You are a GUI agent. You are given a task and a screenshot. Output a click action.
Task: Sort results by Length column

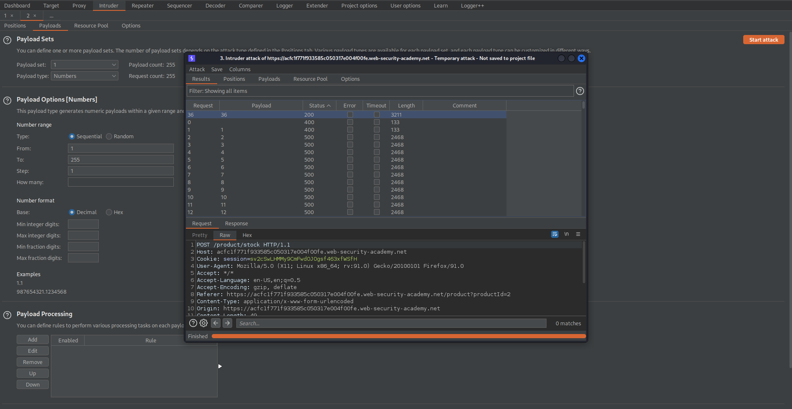[x=406, y=106]
